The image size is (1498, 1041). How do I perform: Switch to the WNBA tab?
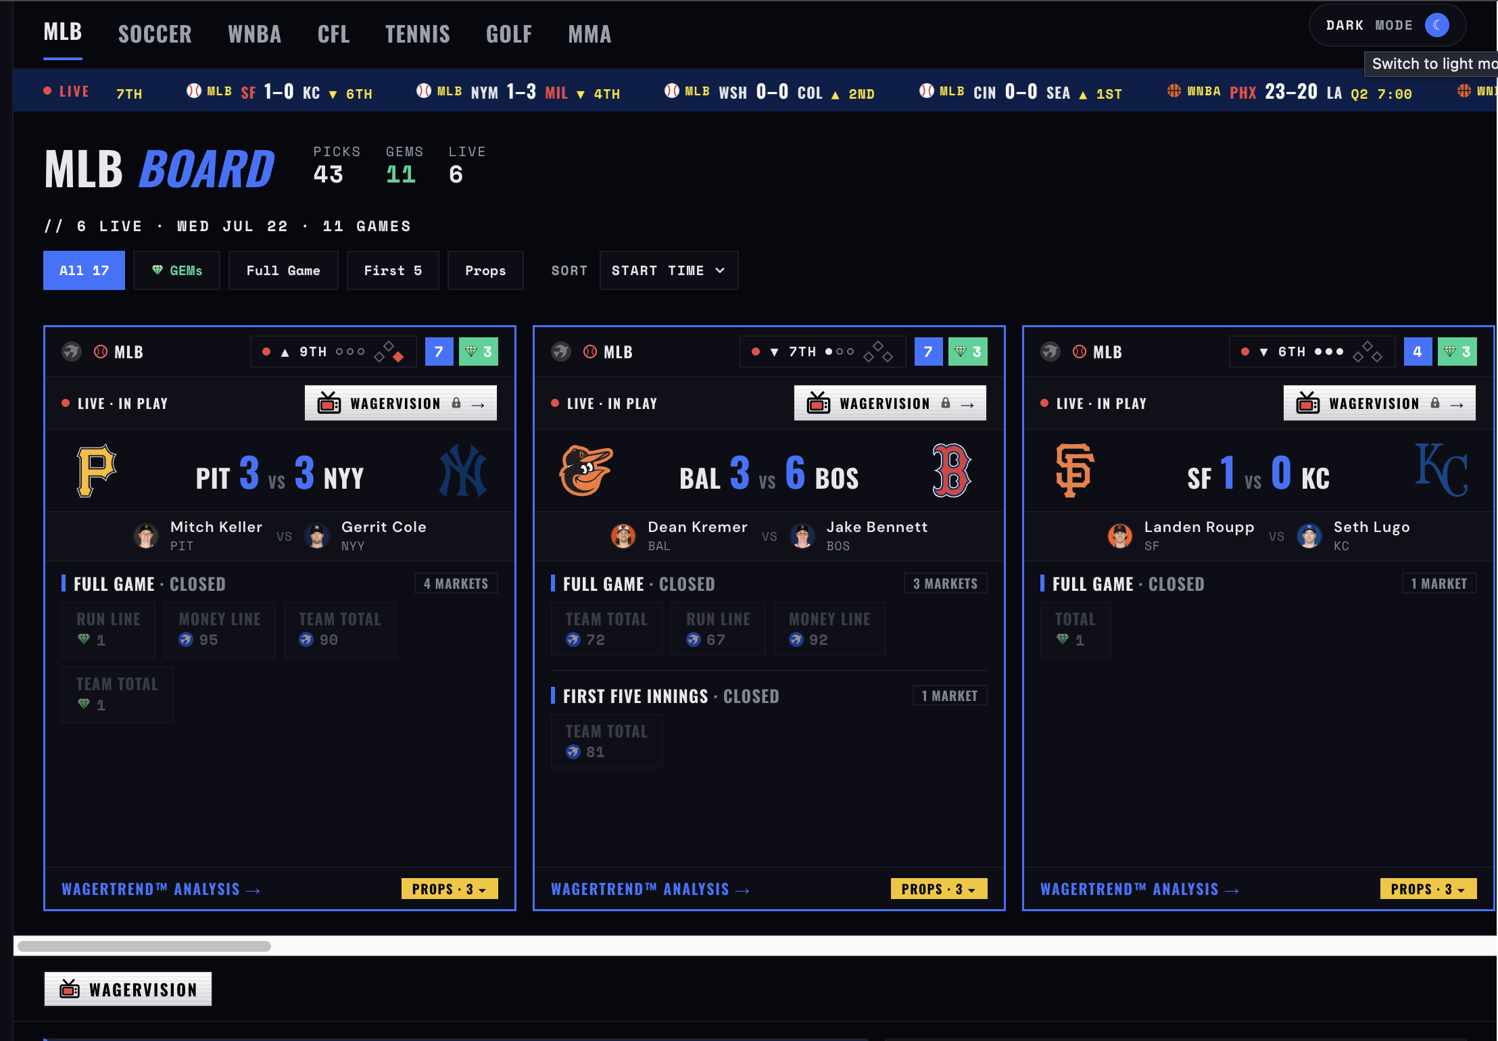[x=254, y=34]
